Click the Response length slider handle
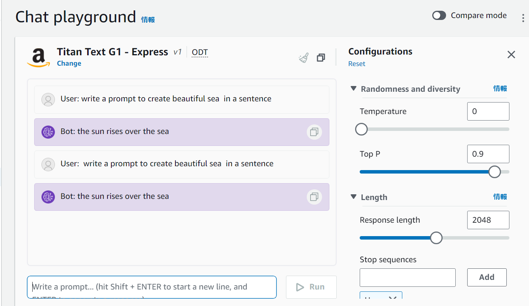The width and height of the screenshot is (529, 306). tap(436, 238)
